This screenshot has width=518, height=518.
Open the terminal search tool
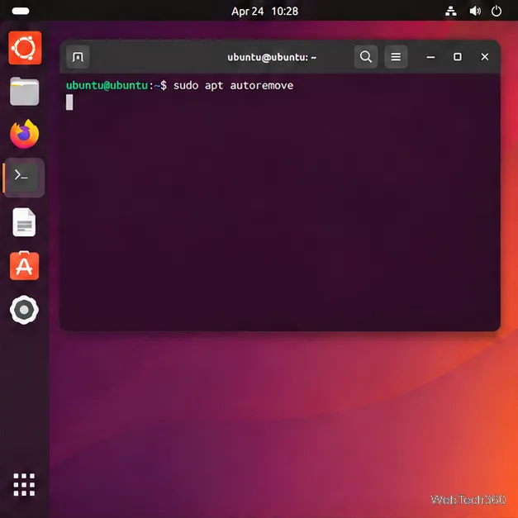click(x=366, y=57)
